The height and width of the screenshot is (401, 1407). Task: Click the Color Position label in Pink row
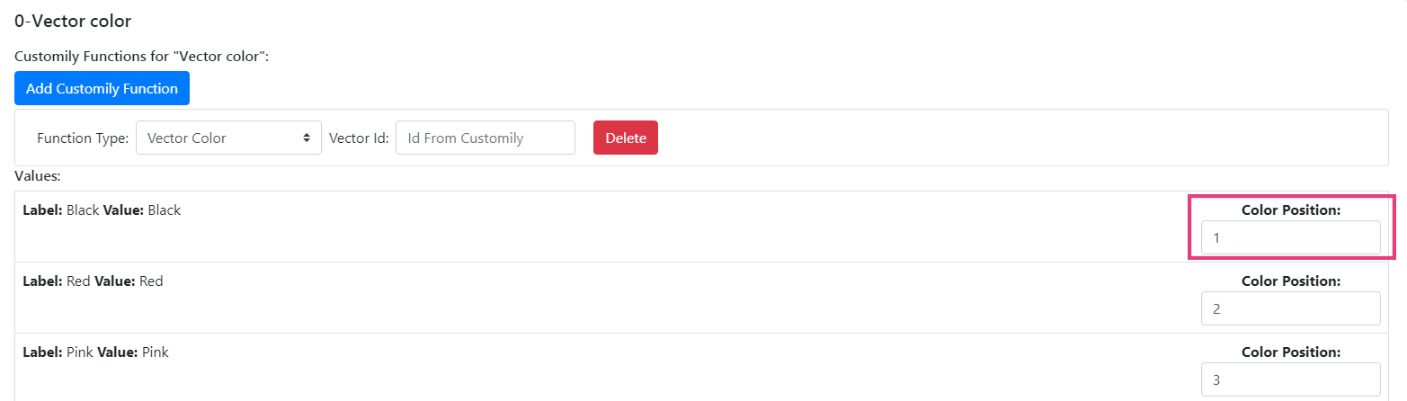(x=1290, y=352)
